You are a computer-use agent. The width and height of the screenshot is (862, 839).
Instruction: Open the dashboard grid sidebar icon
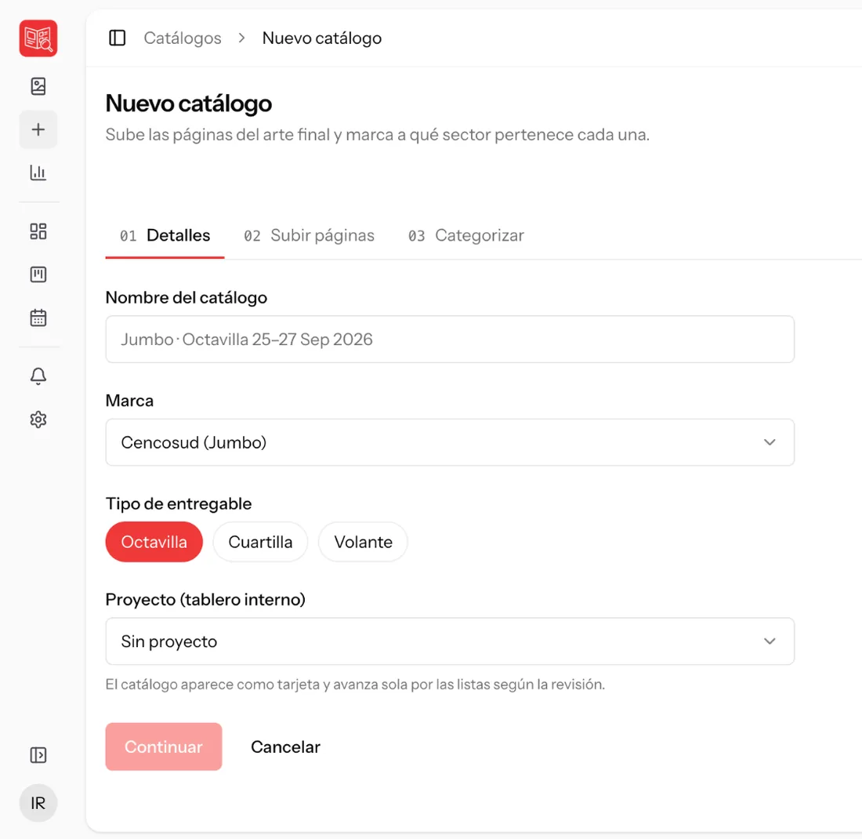[38, 231]
